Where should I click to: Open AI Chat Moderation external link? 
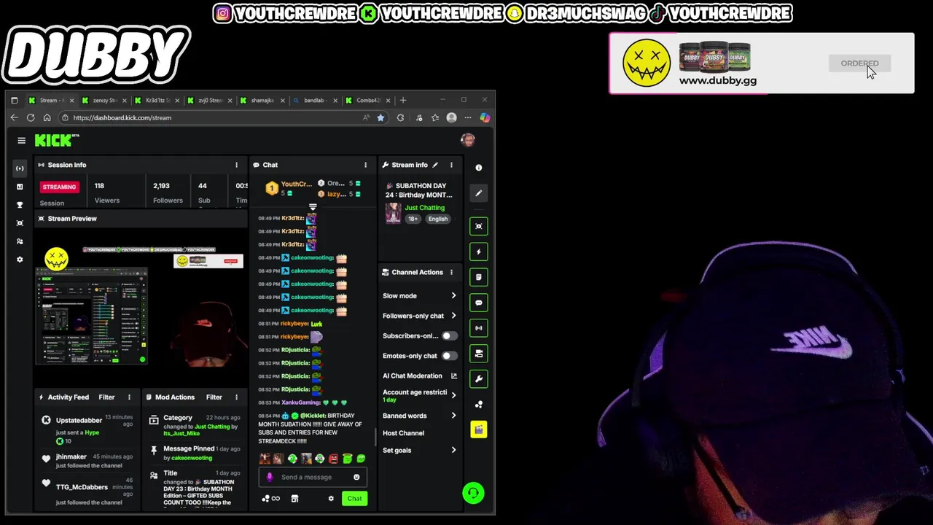click(454, 376)
